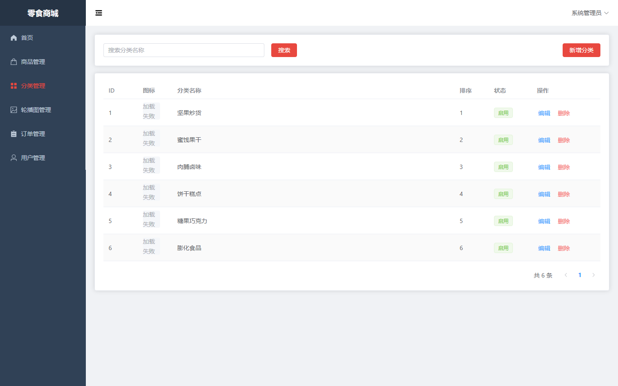Open the failed icon thumbnail for 坚果炒货
Image resolution: width=618 pixels, height=386 pixels.
(151, 111)
